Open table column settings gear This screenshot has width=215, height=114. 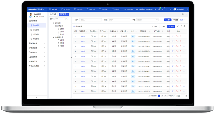(184, 26)
